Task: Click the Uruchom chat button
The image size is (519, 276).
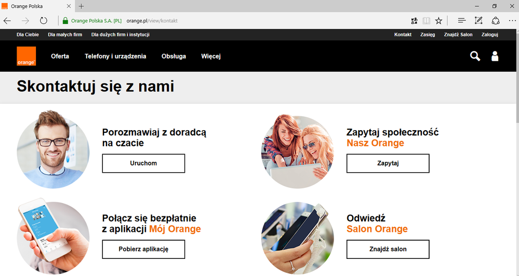Action: click(x=143, y=163)
